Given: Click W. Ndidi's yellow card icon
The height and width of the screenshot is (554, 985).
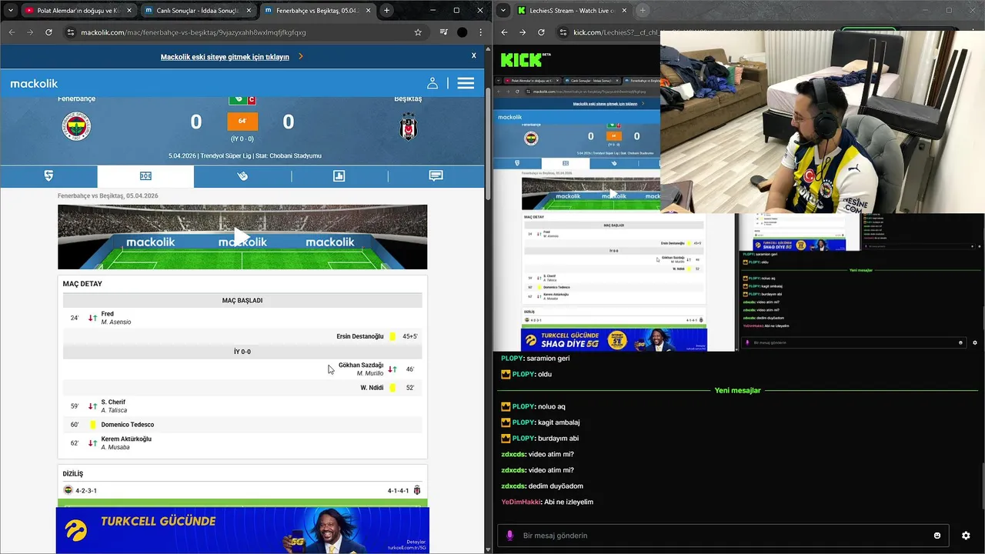Looking at the screenshot, I should [x=392, y=388].
